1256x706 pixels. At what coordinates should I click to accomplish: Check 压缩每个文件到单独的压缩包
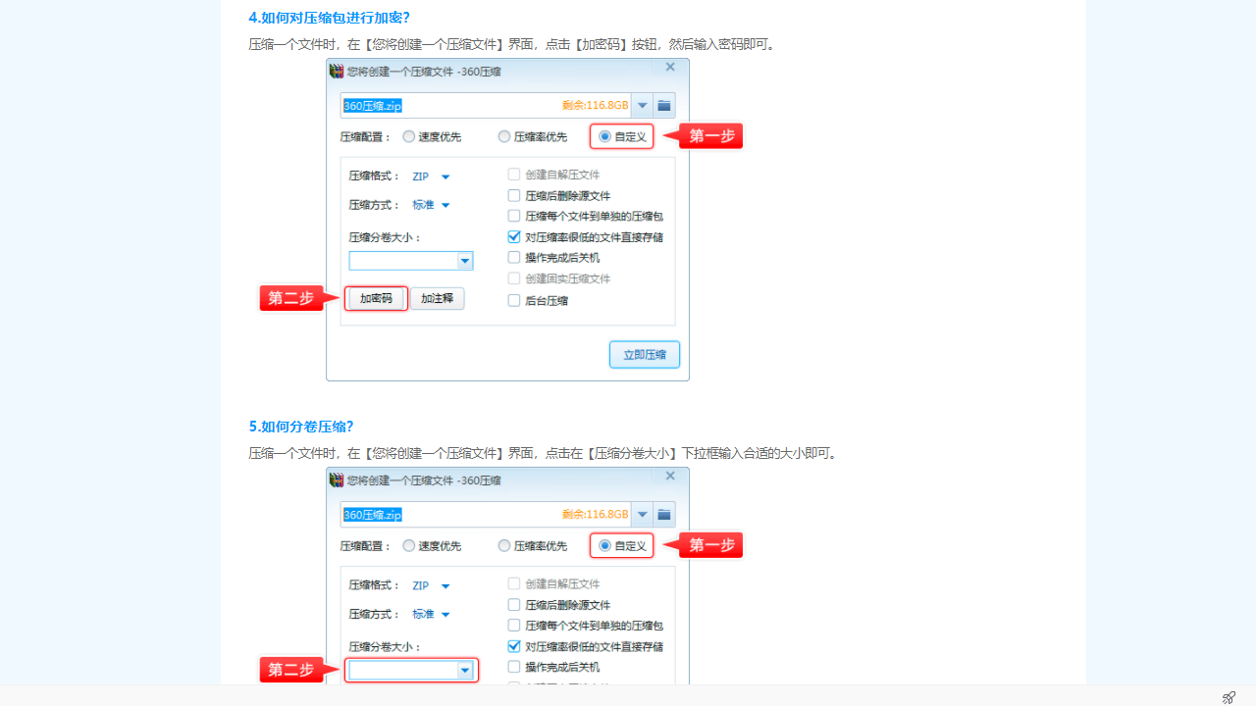(x=513, y=216)
